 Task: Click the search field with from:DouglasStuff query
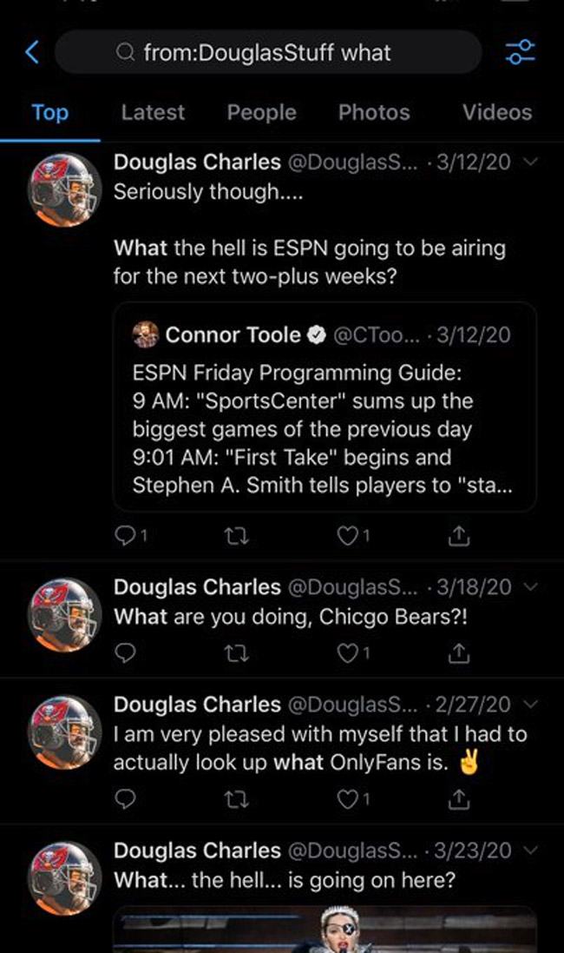[x=269, y=53]
